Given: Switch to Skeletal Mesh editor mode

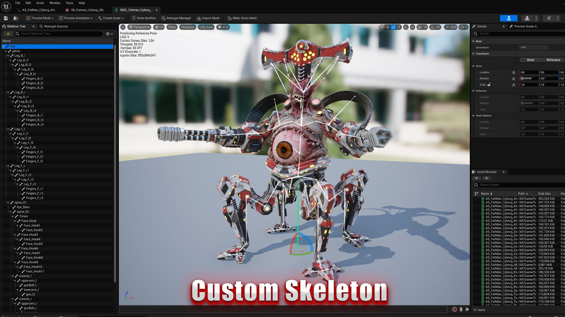Looking at the screenshot, I should (527, 18).
